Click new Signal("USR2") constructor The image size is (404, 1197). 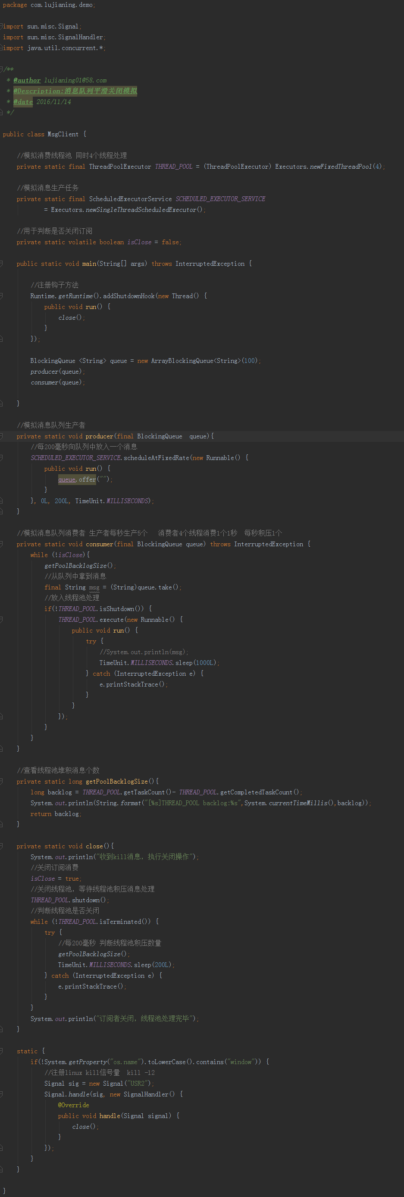tap(120, 1084)
